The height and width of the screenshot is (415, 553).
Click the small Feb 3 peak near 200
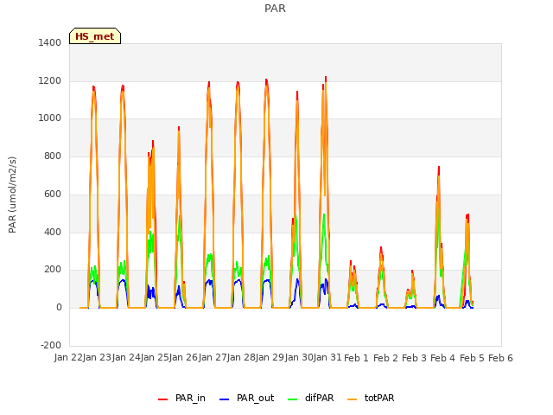click(412, 271)
